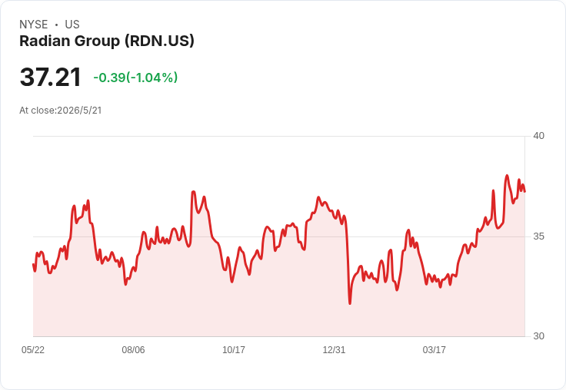Click the 12/31 date axis label
Image resolution: width=566 pixels, height=390 pixels.
(334, 349)
